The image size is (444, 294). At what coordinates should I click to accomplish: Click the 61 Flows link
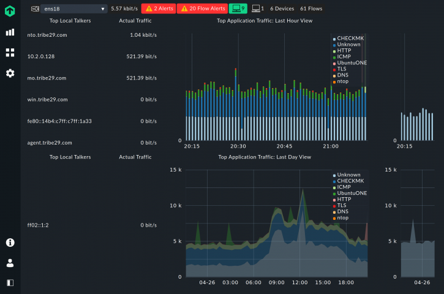click(x=311, y=9)
